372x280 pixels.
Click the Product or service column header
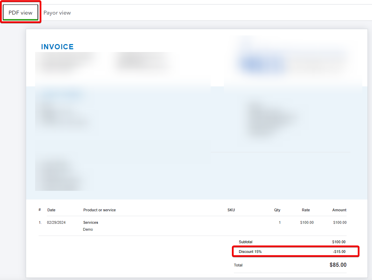click(x=99, y=210)
